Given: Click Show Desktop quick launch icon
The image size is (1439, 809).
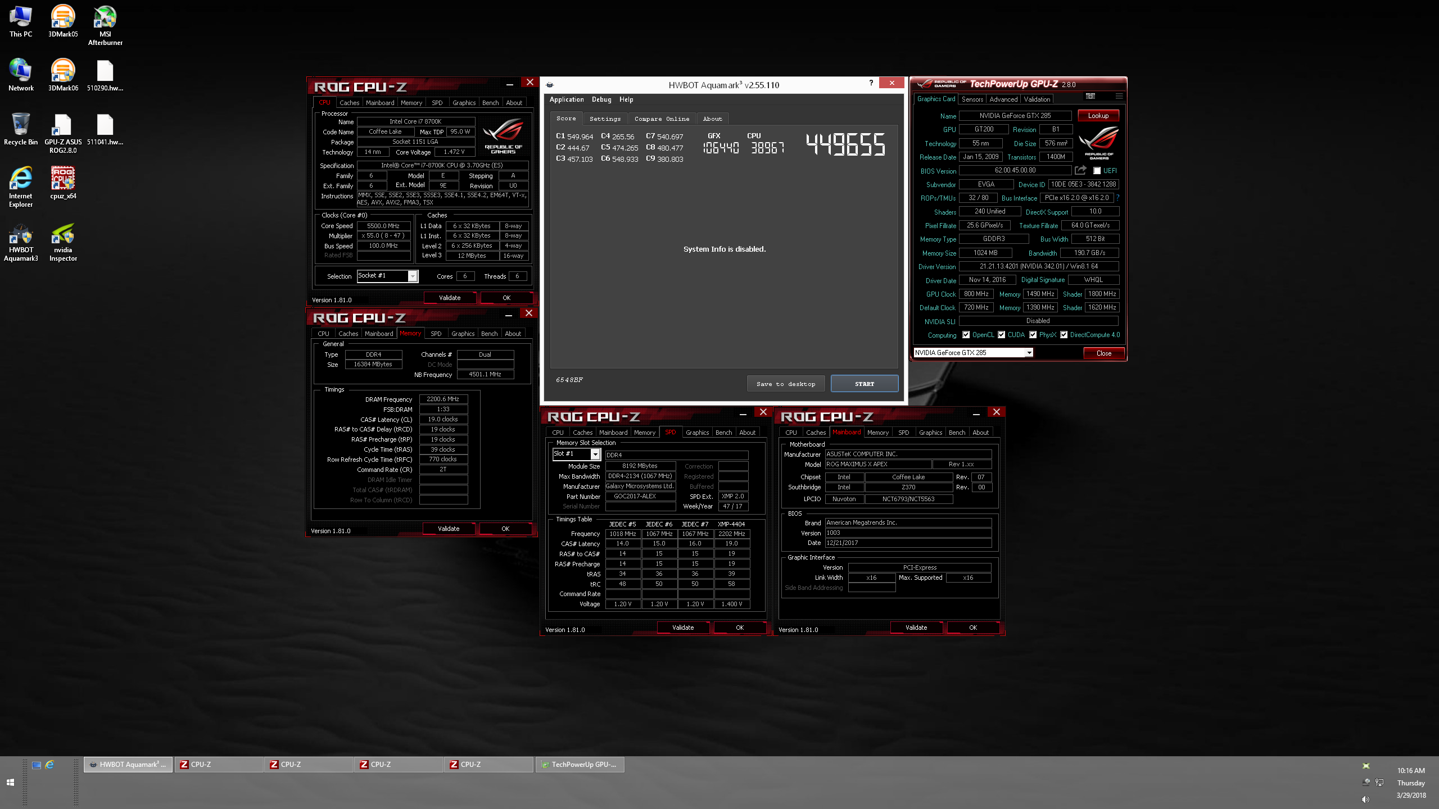Looking at the screenshot, I should [x=37, y=765].
